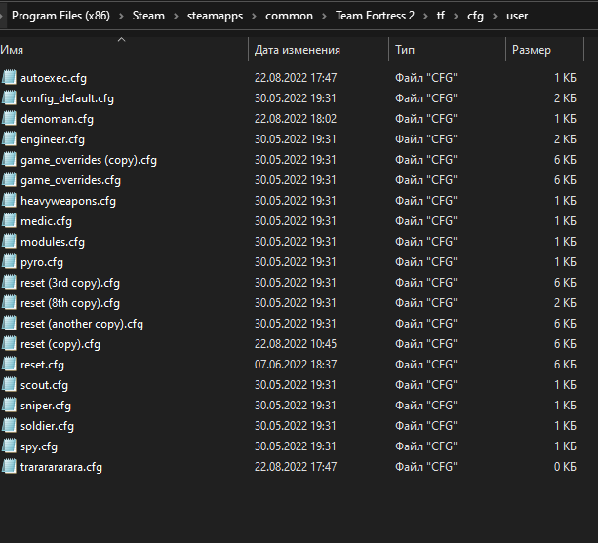Image resolution: width=598 pixels, height=543 pixels.
Task: Click size 2 КБ of reset (8th copy).cfg
Action: [565, 303]
